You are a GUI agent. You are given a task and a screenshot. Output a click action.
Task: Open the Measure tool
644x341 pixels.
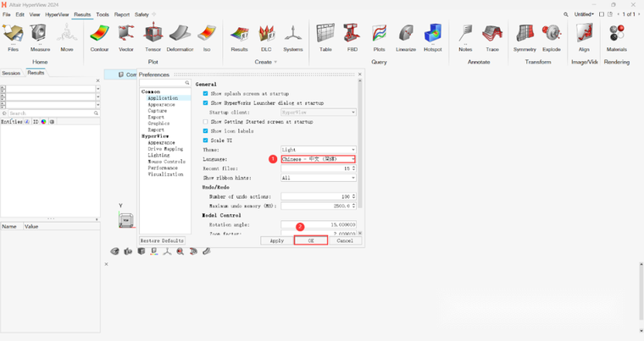40,36
